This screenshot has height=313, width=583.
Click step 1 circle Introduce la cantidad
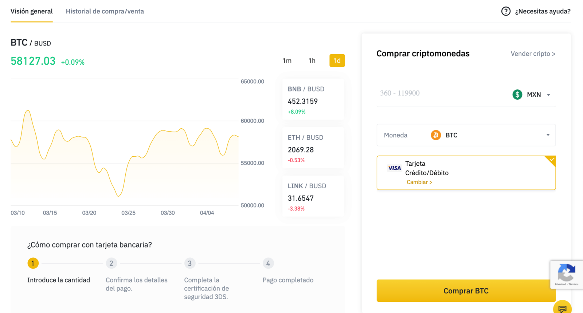pyautogui.click(x=33, y=263)
